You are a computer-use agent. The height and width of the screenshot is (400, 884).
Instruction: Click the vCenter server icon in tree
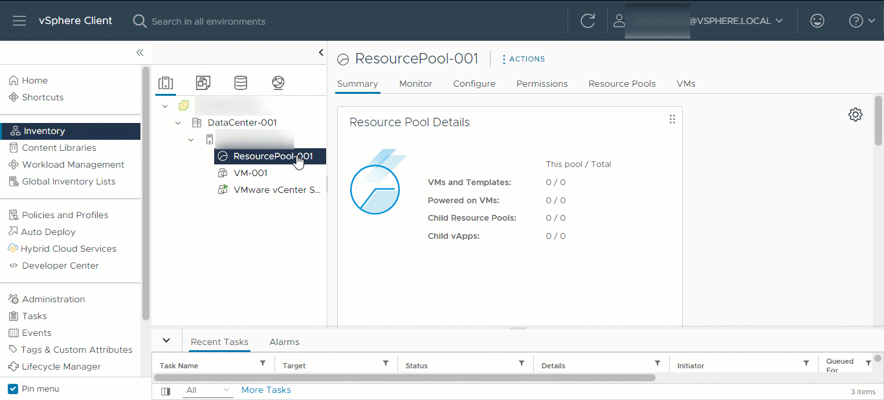tap(184, 106)
